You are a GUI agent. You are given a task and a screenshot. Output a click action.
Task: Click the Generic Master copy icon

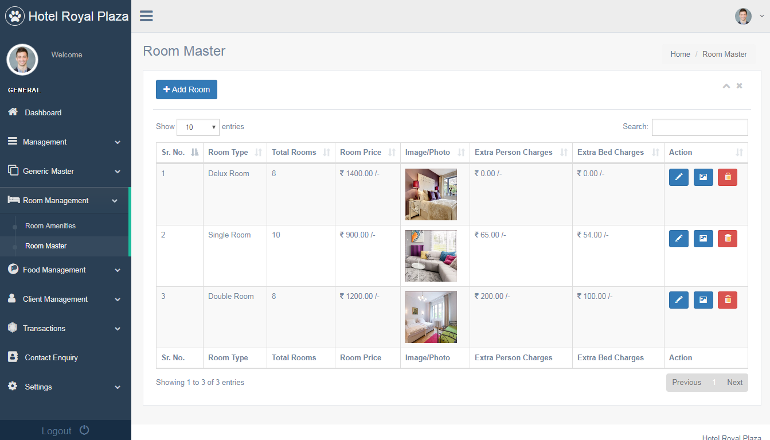click(13, 170)
